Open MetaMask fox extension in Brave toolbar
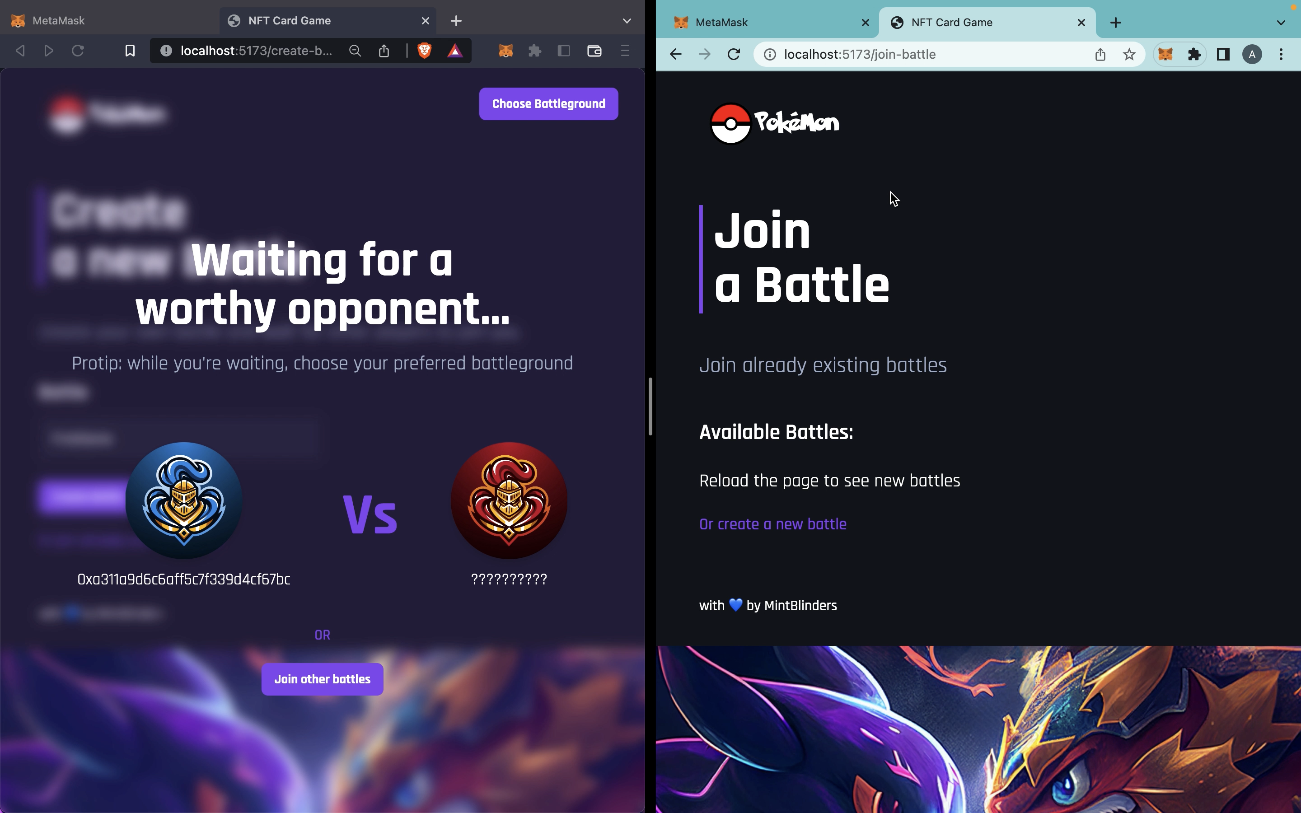Screen dimensions: 1301x813 [505, 51]
